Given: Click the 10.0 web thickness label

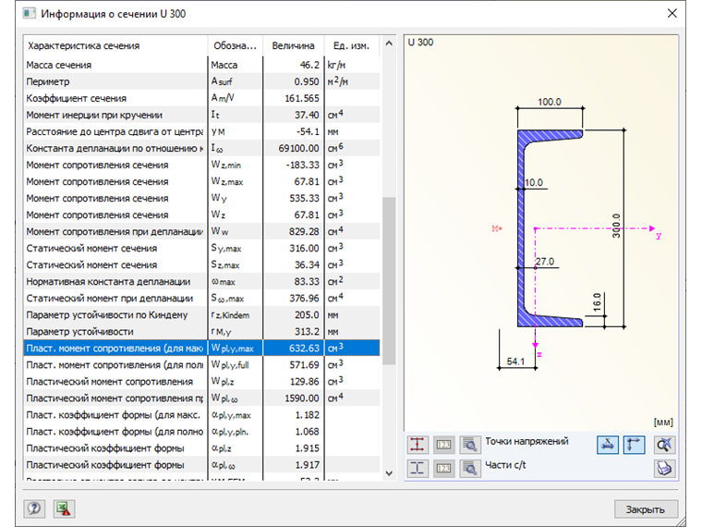Looking at the screenshot, I should (534, 182).
